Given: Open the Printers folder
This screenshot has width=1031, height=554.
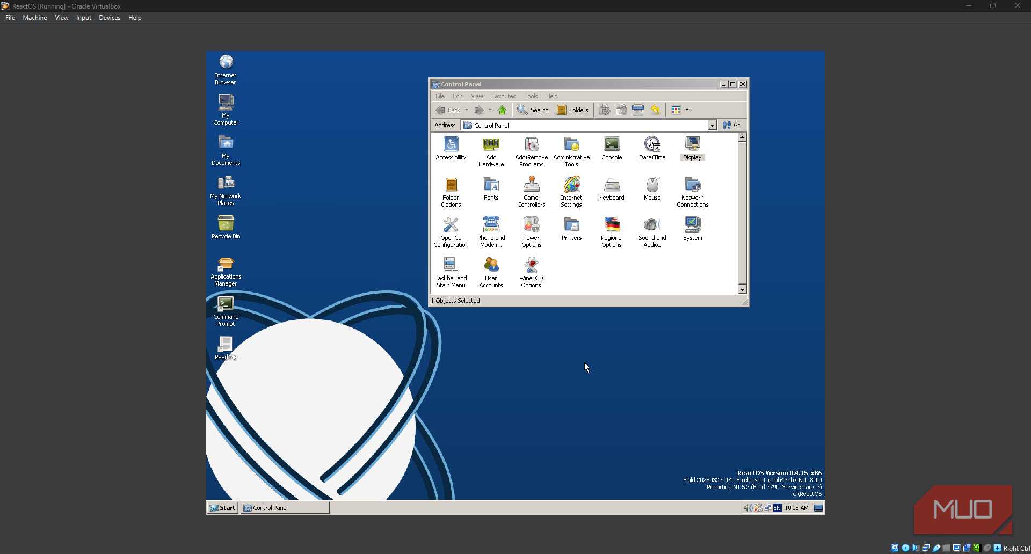Looking at the screenshot, I should tap(571, 229).
